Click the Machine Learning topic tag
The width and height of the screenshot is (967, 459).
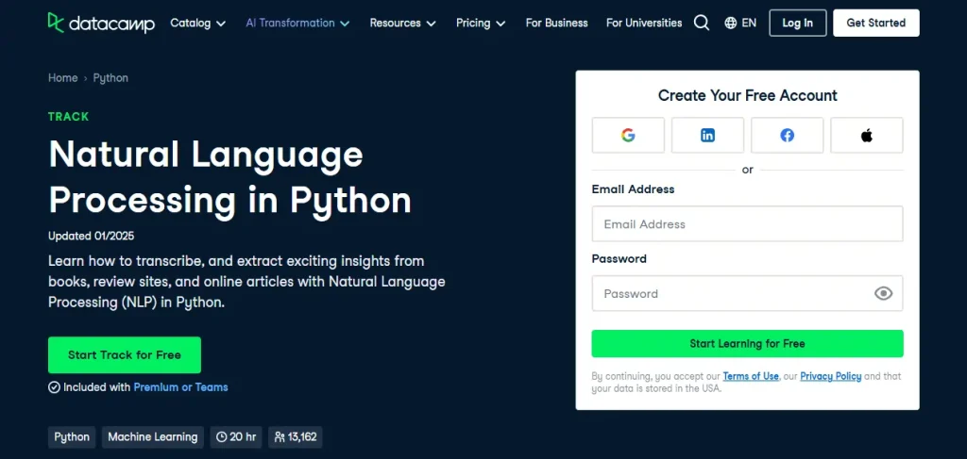152,437
